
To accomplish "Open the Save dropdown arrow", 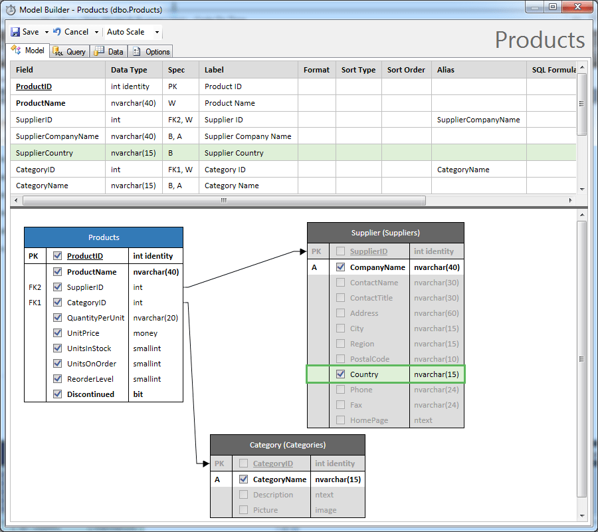I will pos(47,32).
